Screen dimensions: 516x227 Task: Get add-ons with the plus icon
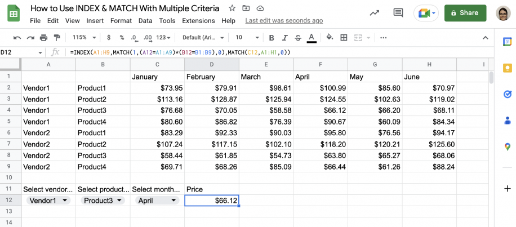tap(507, 189)
